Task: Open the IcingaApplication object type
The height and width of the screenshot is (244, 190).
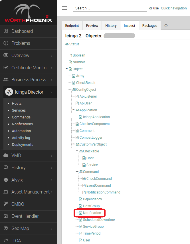Action: click(x=96, y=117)
